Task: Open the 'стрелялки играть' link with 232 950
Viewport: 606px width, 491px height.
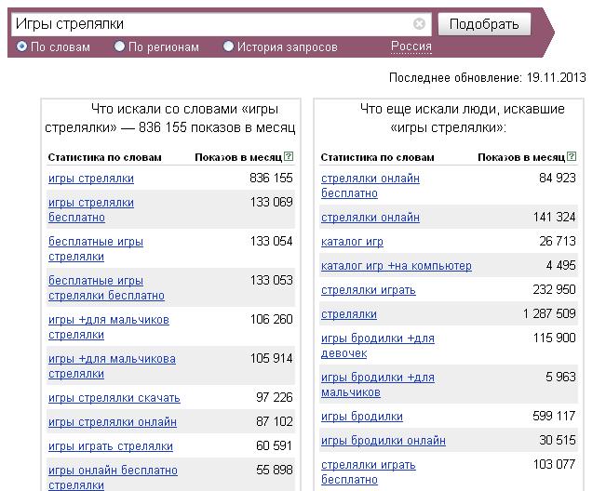Action: click(369, 290)
